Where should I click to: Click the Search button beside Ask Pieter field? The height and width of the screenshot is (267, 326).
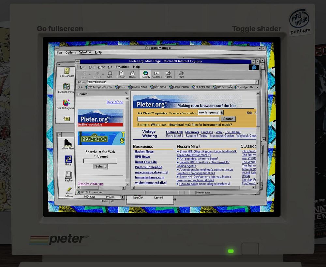(x=228, y=119)
